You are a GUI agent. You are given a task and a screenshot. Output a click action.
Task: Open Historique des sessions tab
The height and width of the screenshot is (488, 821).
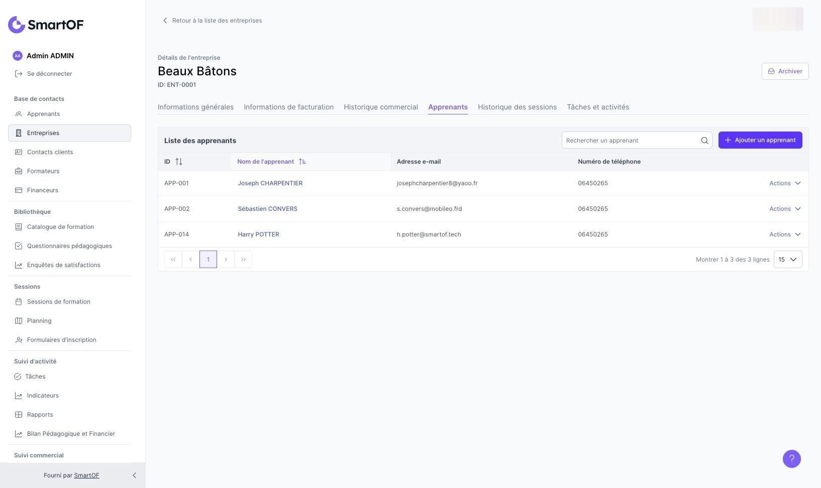tap(517, 107)
